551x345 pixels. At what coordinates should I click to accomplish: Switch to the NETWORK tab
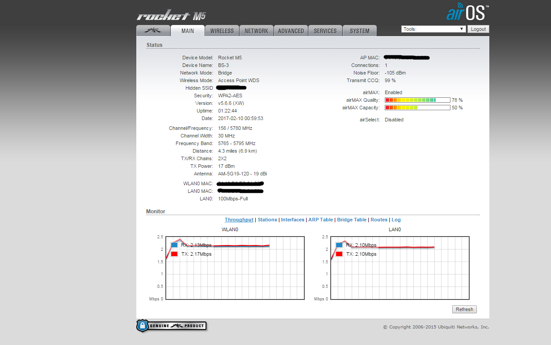click(x=257, y=31)
